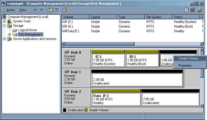Click the Type column header
The image size is (207, 120).
[x=131, y=17]
